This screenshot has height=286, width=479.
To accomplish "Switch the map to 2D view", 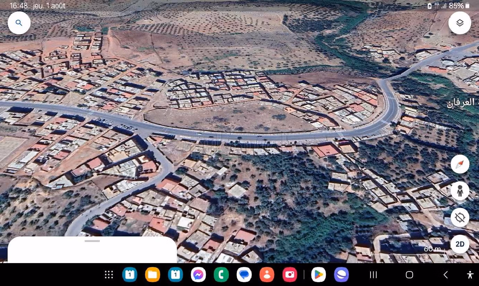I will (460, 244).
